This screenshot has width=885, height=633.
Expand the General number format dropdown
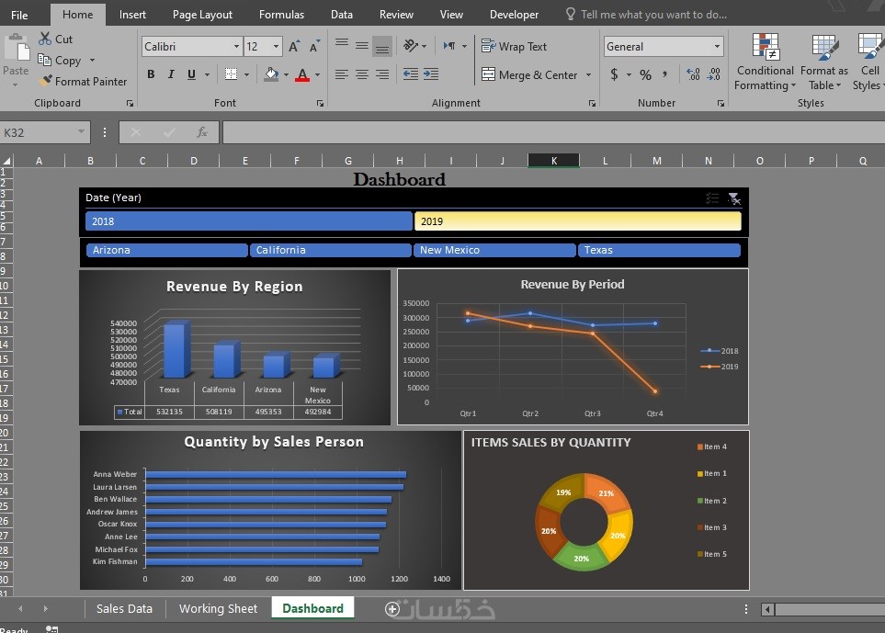click(717, 47)
